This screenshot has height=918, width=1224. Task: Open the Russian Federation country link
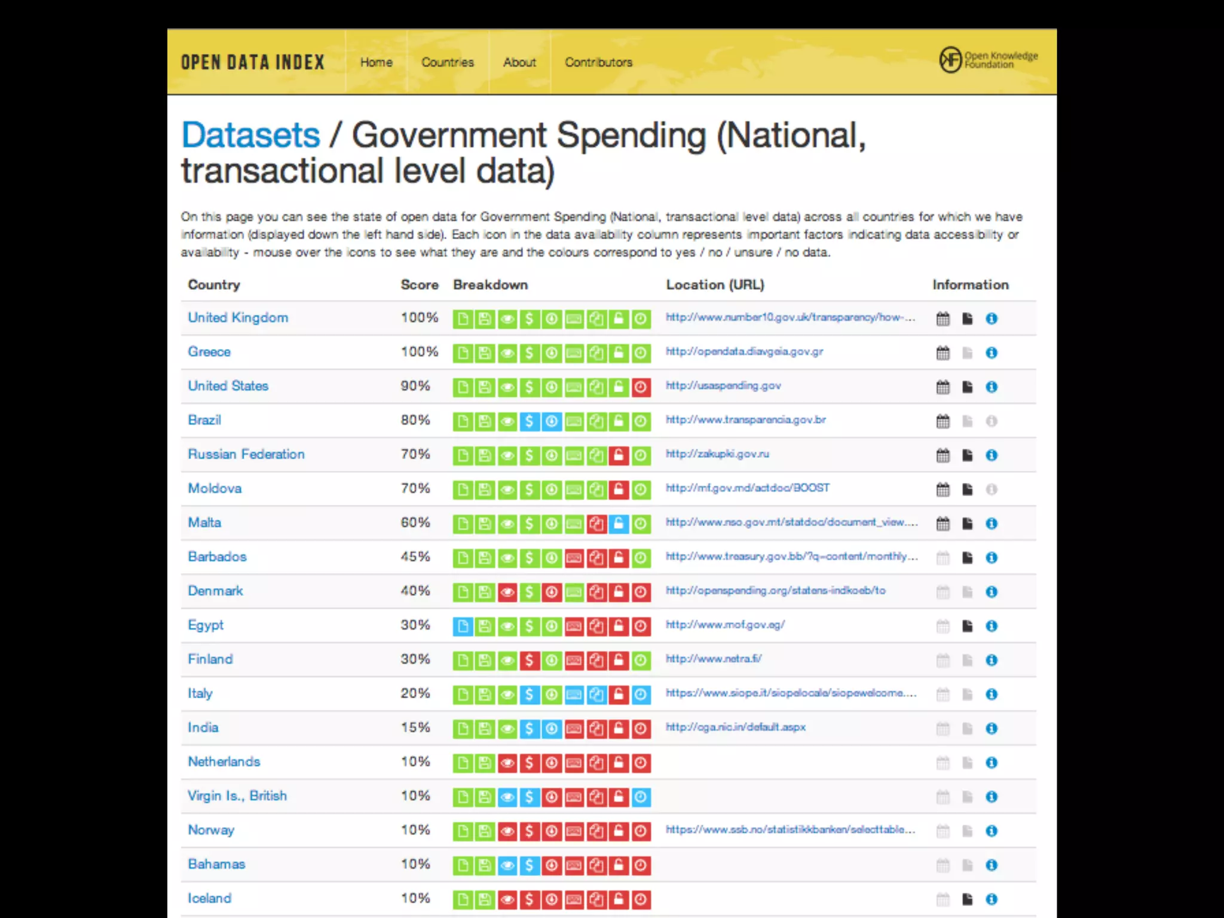[x=246, y=454]
